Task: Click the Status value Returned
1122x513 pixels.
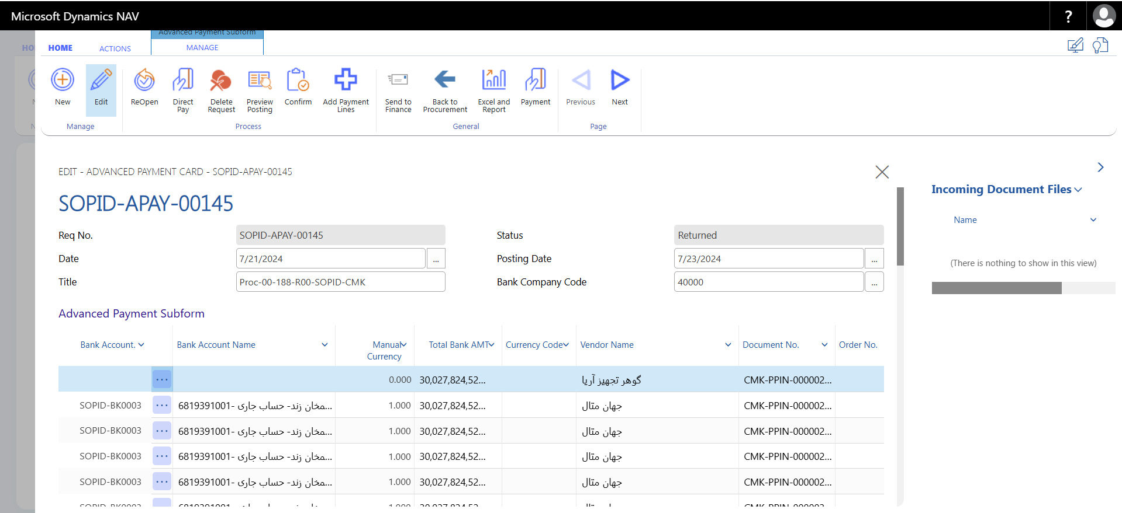Action: pyautogui.click(x=778, y=235)
